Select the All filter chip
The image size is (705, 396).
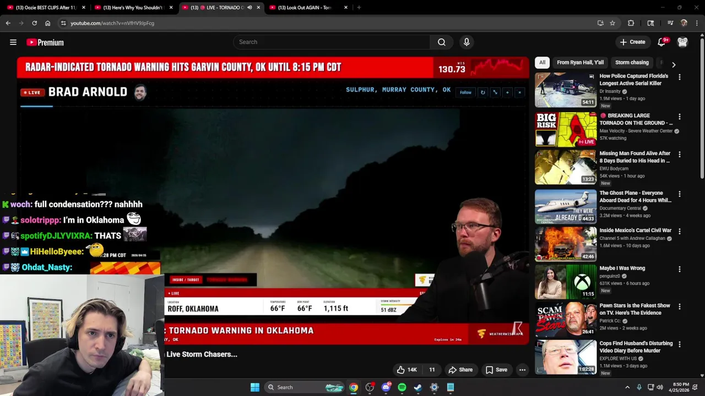point(542,63)
